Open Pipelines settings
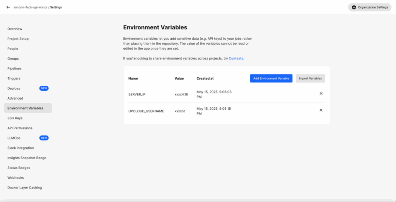 click(14, 69)
